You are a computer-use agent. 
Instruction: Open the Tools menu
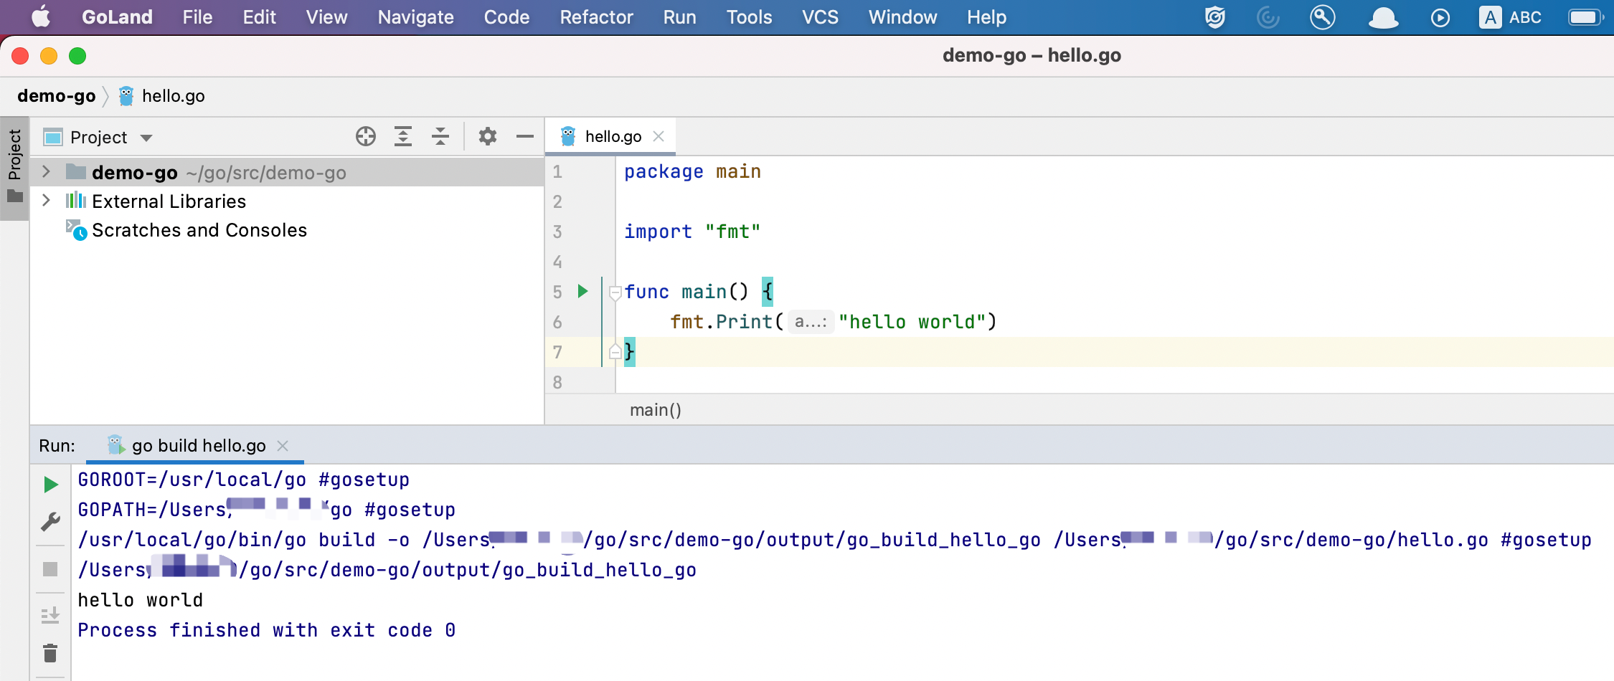[x=749, y=17]
